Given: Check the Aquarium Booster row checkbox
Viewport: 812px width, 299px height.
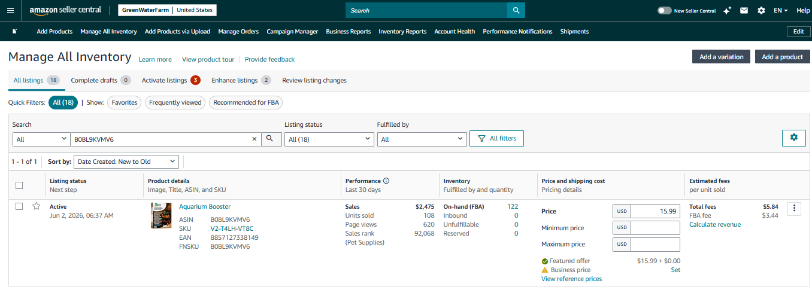Looking at the screenshot, I should (x=19, y=206).
